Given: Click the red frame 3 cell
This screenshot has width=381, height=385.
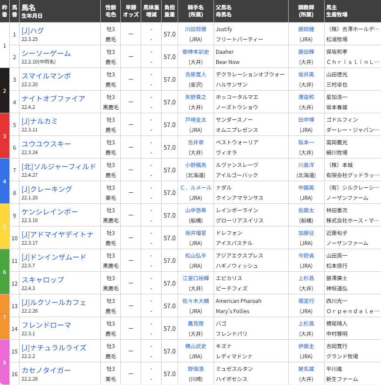Looking at the screenshot, I should click(4, 136).
